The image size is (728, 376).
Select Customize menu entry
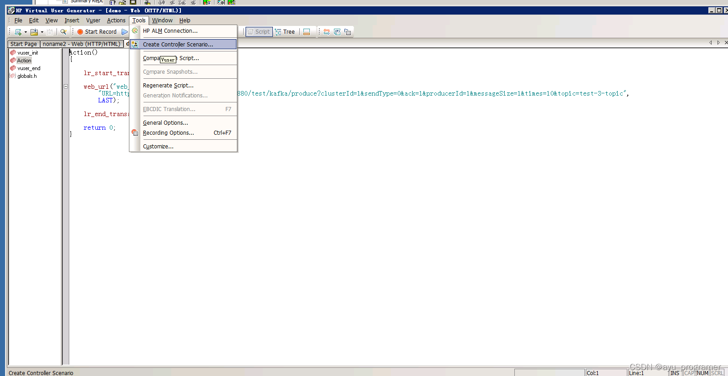pos(183,147)
